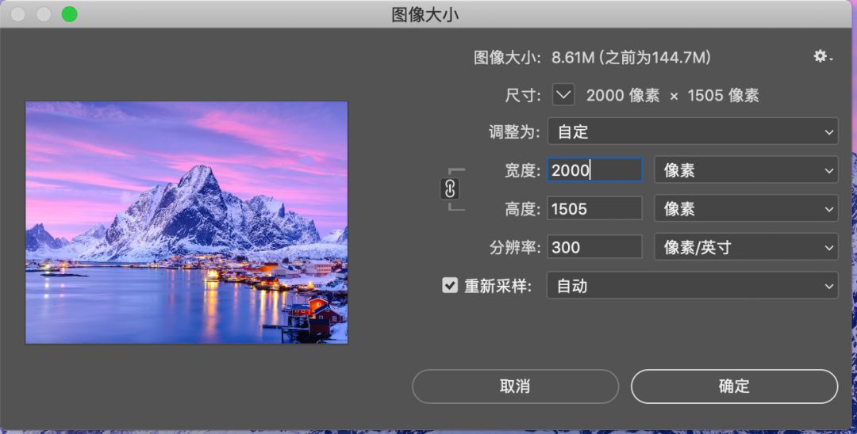Open the 分辨率 resolution unit dropdown
Screen dimensions: 857x434
point(746,248)
